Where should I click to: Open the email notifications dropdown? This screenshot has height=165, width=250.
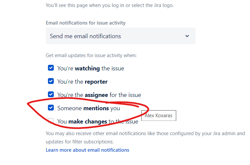pos(121,36)
